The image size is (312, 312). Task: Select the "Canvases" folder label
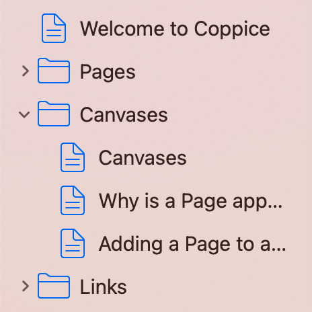pyautogui.click(x=124, y=114)
